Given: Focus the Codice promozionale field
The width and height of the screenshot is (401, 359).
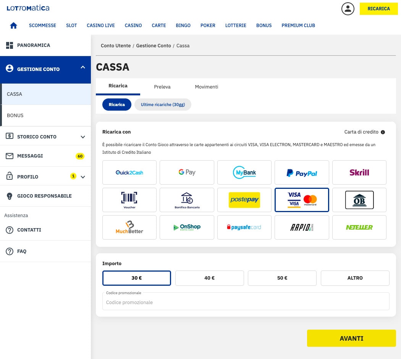Looking at the screenshot, I should (x=246, y=301).
